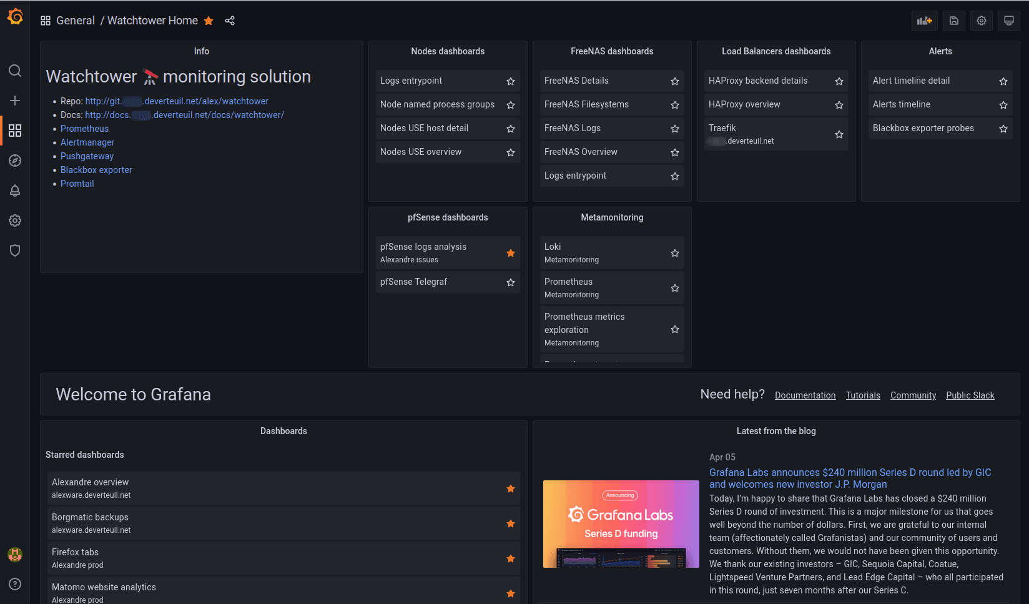Unstar the pfSense logs analysis dashboard
The height and width of the screenshot is (604, 1029).
[x=510, y=253]
